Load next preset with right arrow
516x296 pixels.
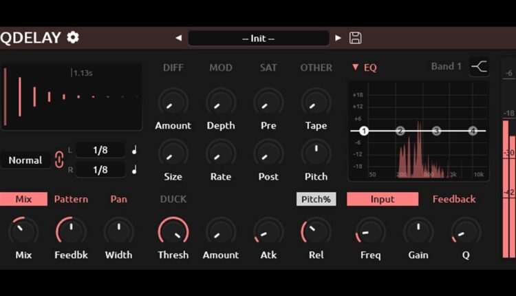[x=338, y=38]
